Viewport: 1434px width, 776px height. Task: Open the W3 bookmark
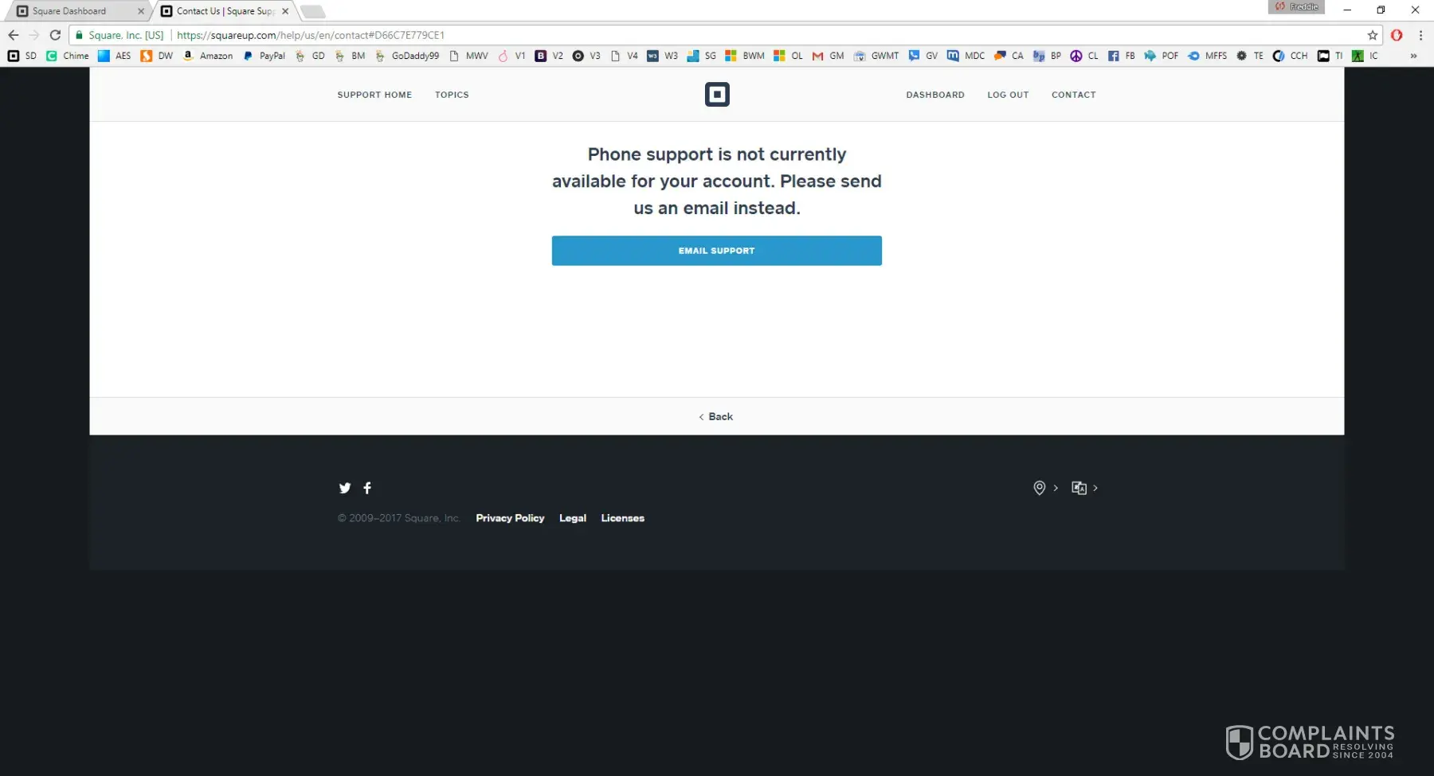pyautogui.click(x=663, y=56)
